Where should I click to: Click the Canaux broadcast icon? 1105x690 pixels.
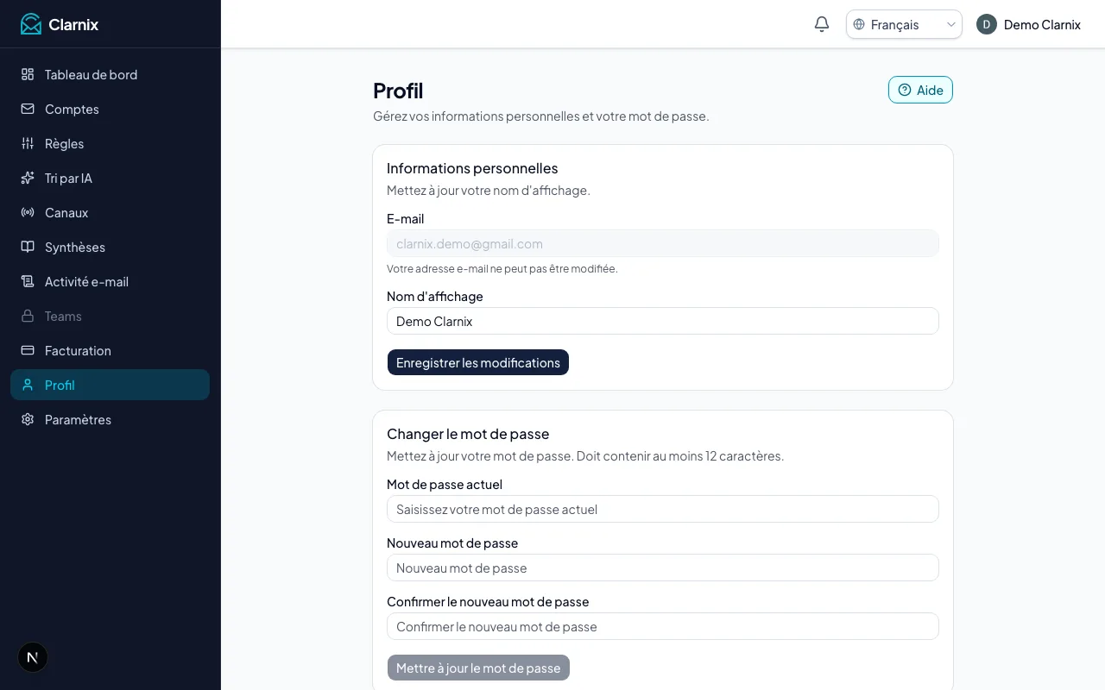pyautogui.click(x=28, y=212)
